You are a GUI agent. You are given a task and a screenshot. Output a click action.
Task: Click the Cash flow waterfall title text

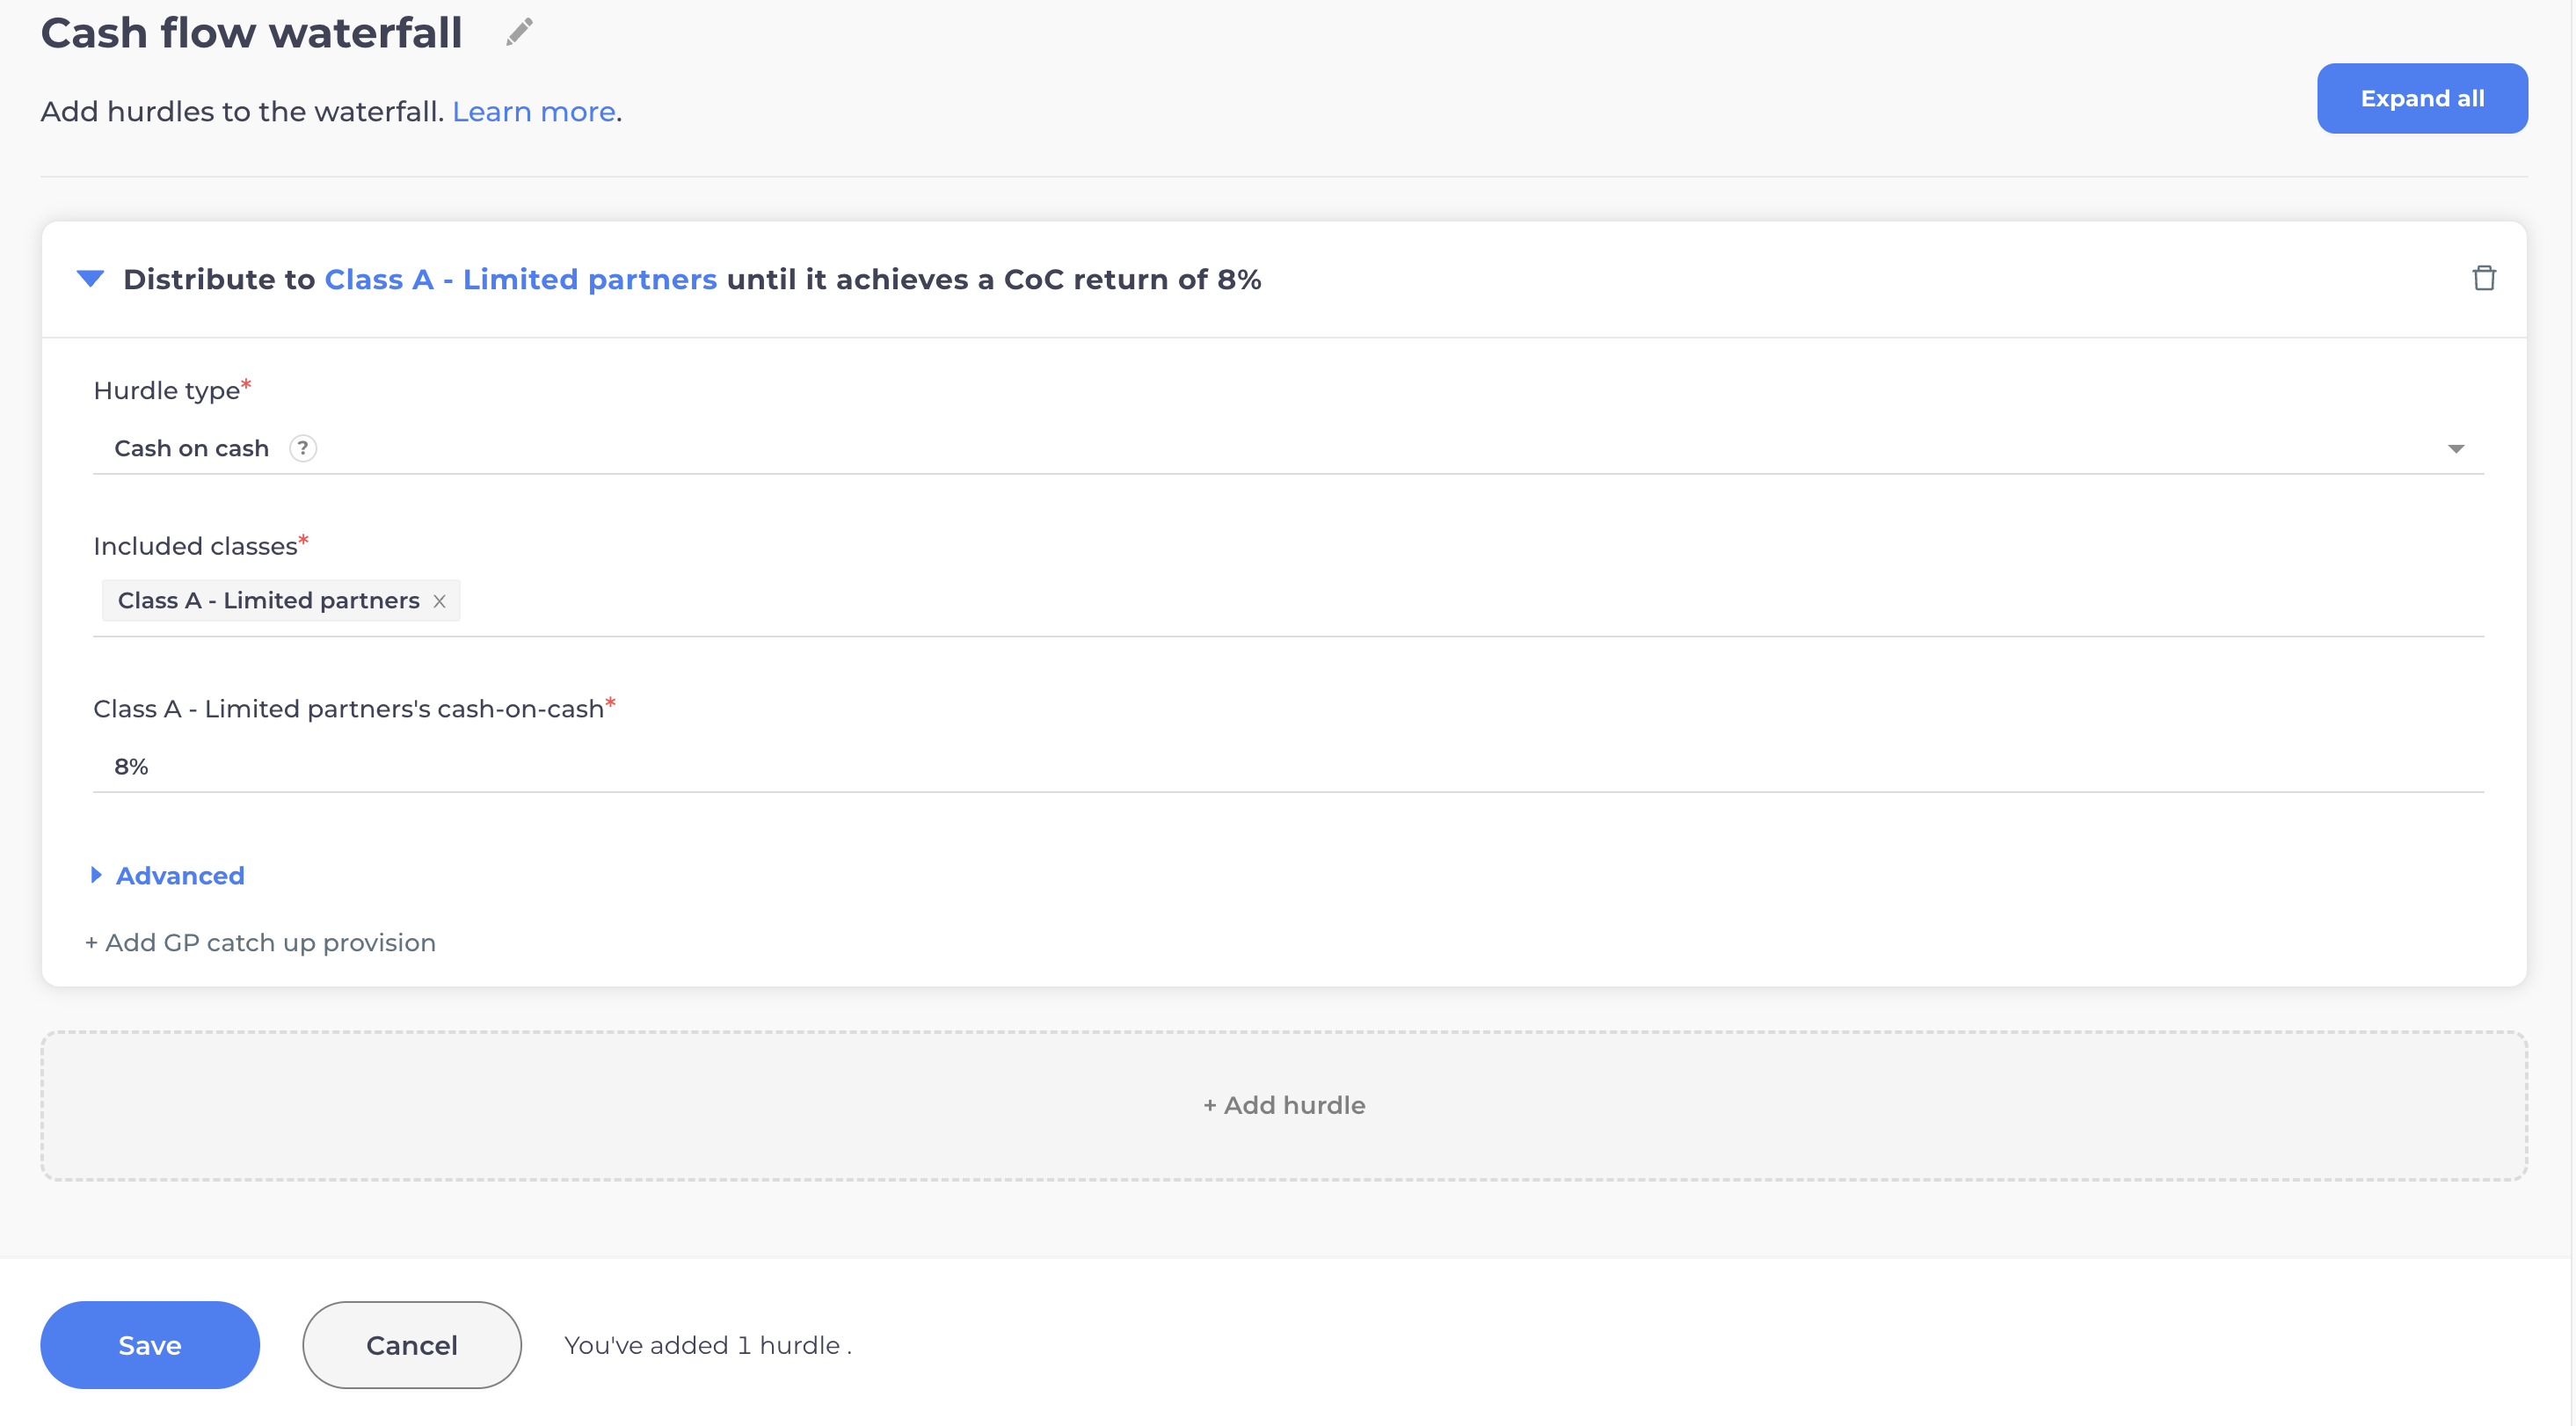[x=251, y=32]
